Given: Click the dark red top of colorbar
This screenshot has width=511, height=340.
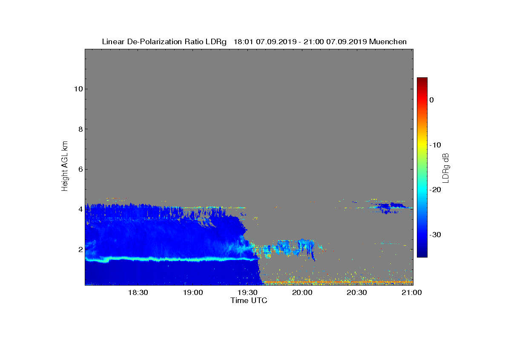Looking at the screenshot, I should pos(422,80).
